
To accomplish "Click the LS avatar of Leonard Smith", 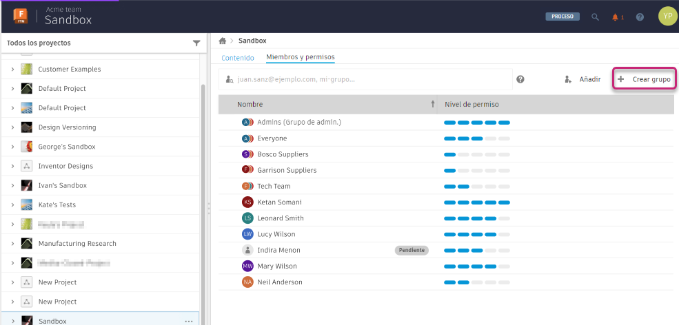I will click(x=247, y=218).
